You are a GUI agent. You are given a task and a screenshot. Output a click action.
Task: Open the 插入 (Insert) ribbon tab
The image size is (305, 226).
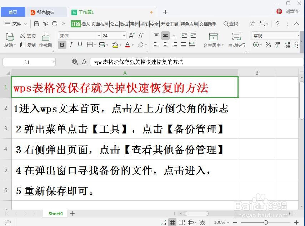point(86,24)
